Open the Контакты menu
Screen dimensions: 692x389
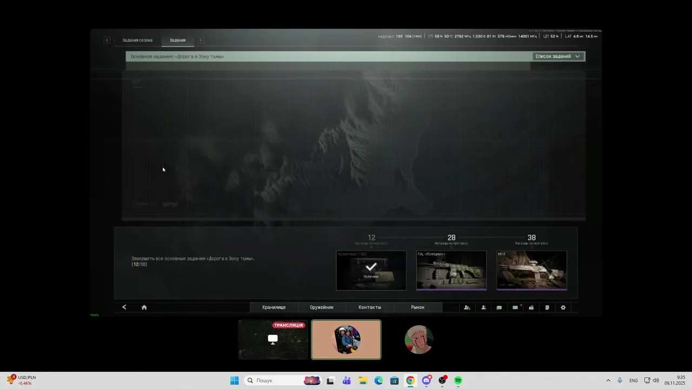370,307
